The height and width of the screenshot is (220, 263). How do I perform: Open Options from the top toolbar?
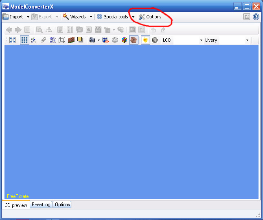tap(150, 17)
